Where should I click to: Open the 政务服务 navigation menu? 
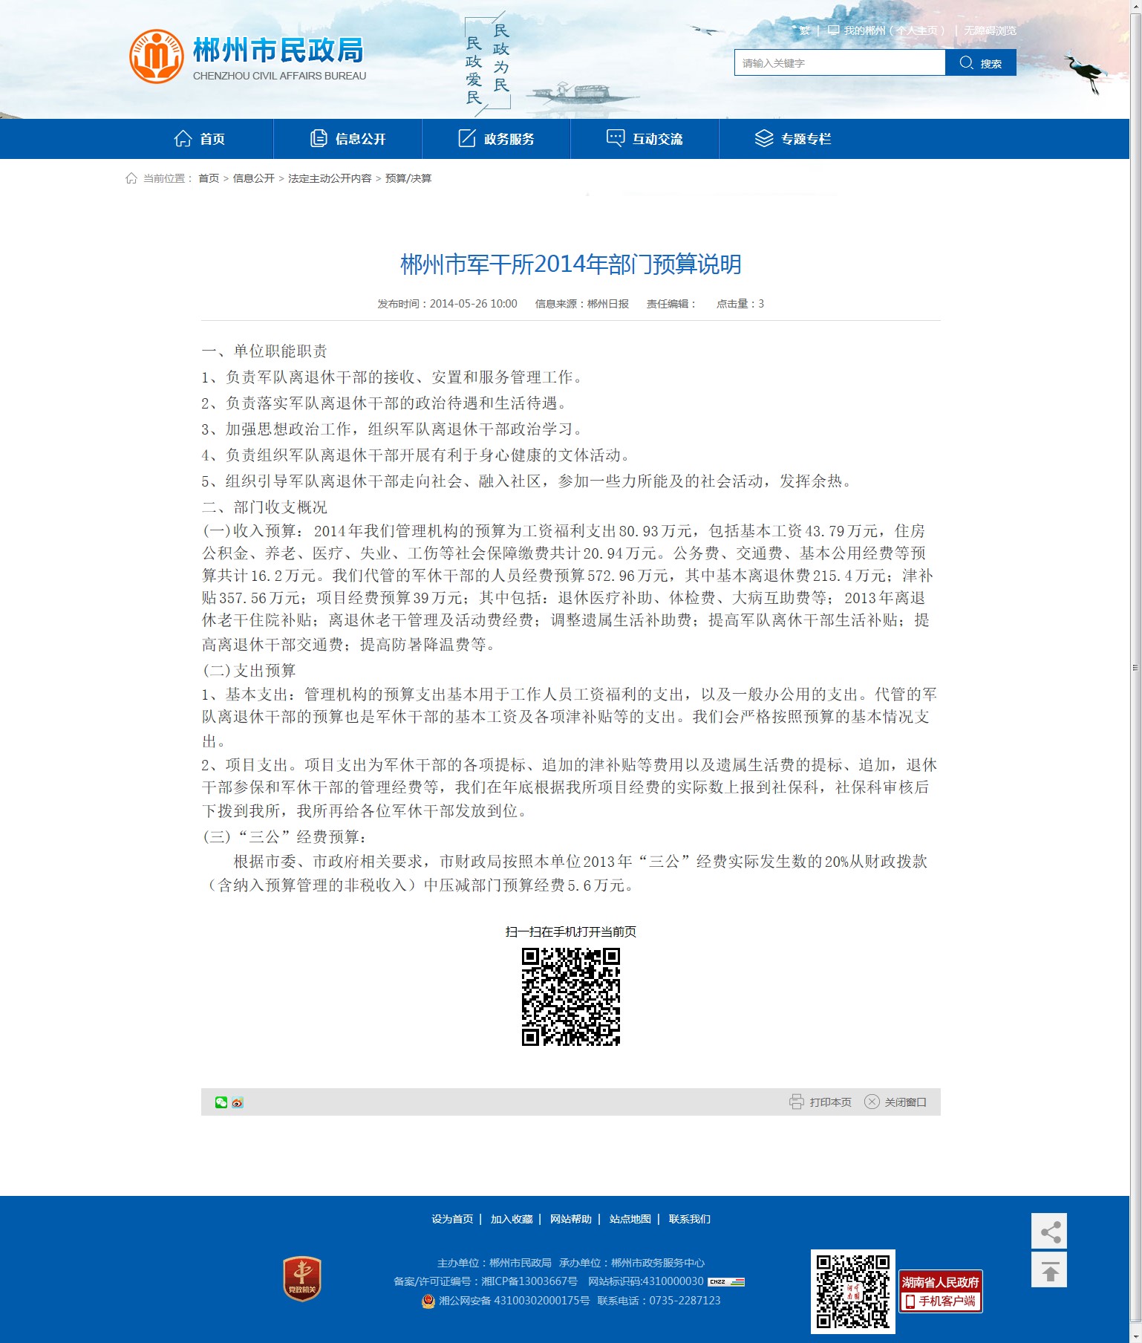click(497, 139)
